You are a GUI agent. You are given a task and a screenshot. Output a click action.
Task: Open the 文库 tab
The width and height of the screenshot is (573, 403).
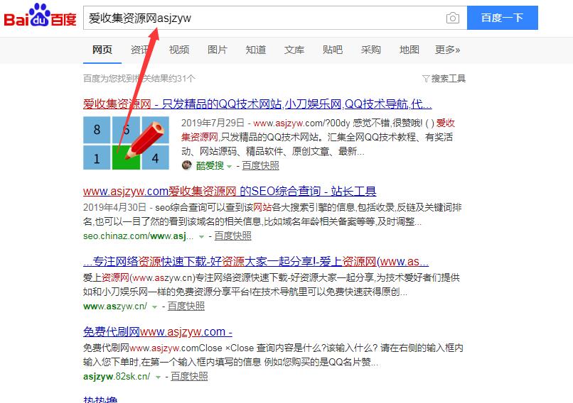(294, 50)
